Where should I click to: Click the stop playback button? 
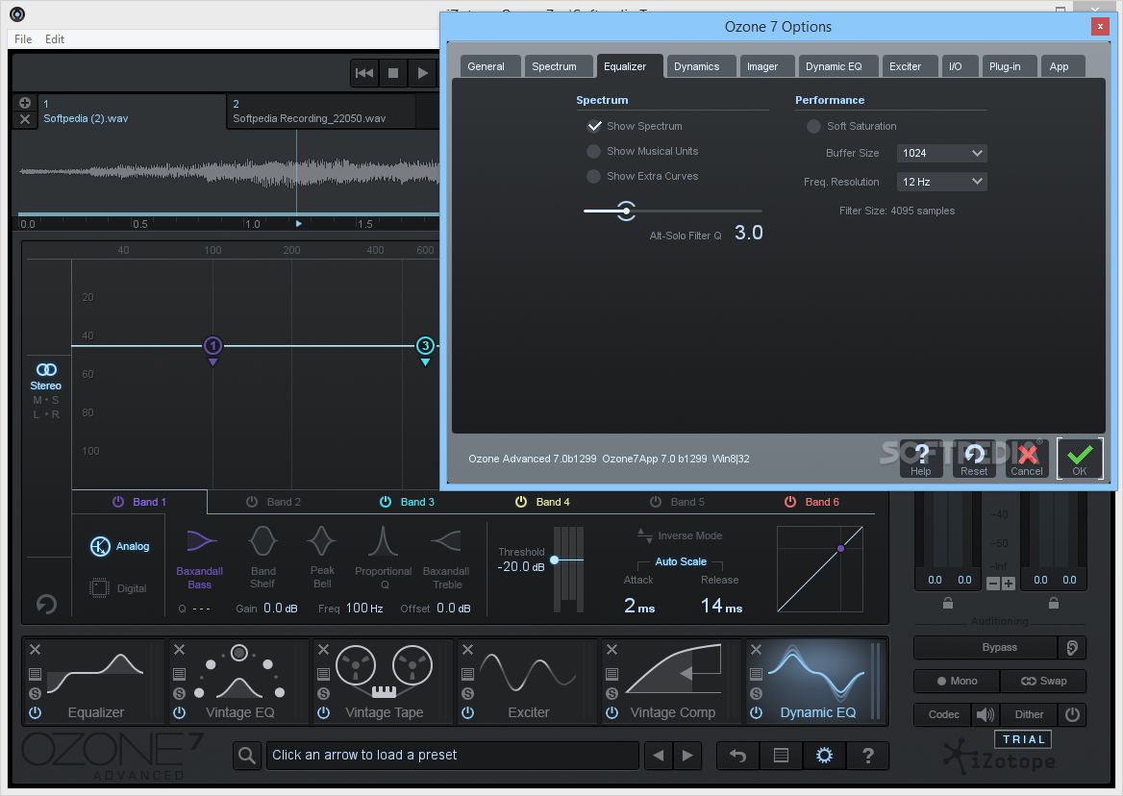[393, 73]
